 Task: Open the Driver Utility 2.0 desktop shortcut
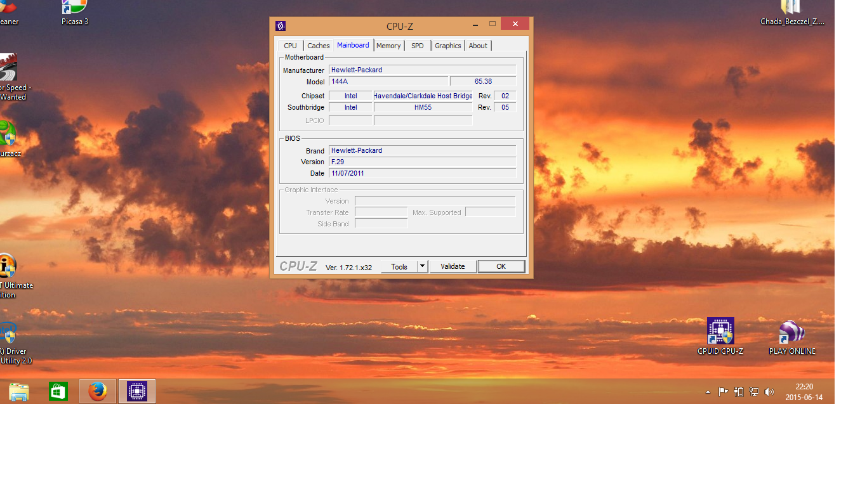point(13,342)
